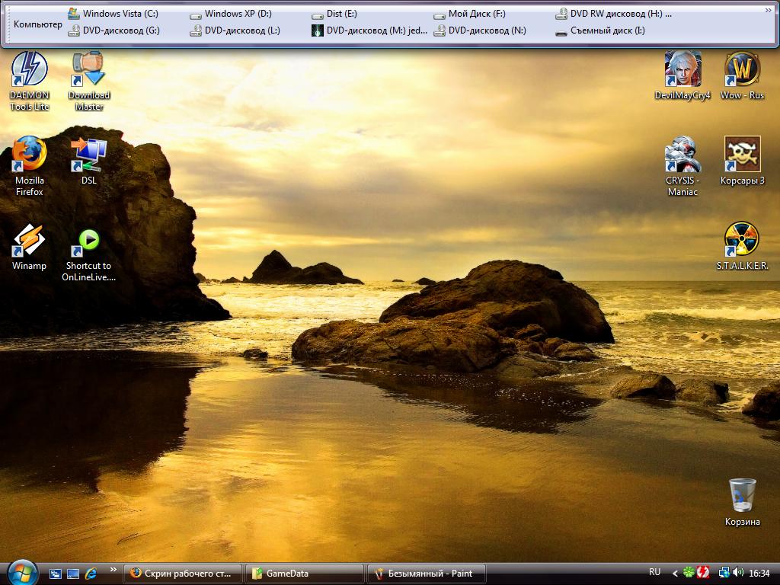Viewport: 780px width, 585px height.
Task: Click the volume speaker tray icon
Action: tap(737, 573)
